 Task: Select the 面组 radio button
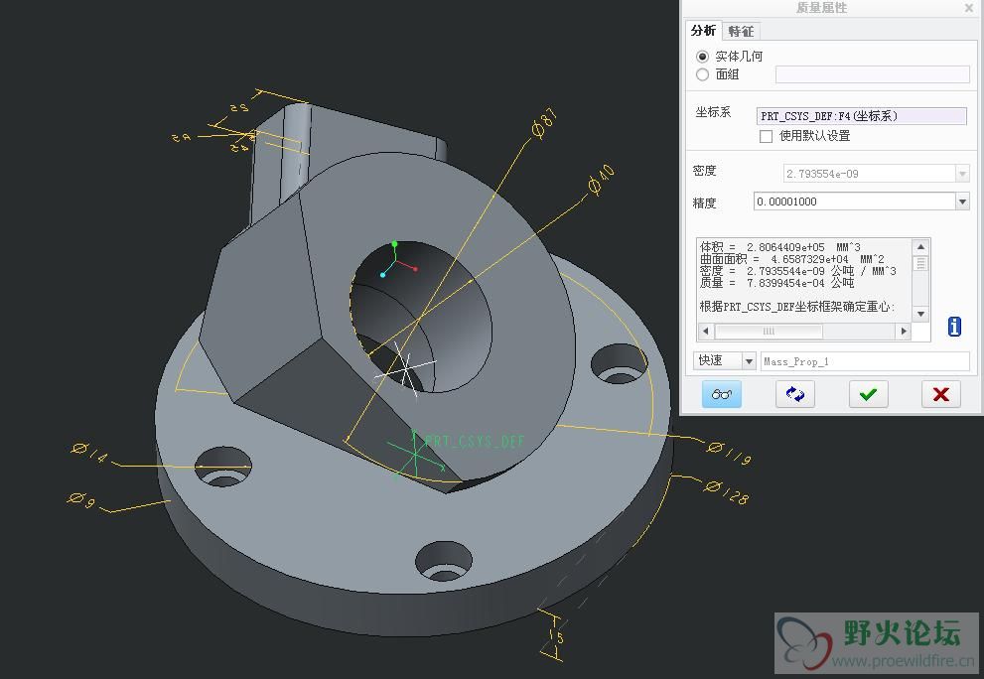click(703, 74)
